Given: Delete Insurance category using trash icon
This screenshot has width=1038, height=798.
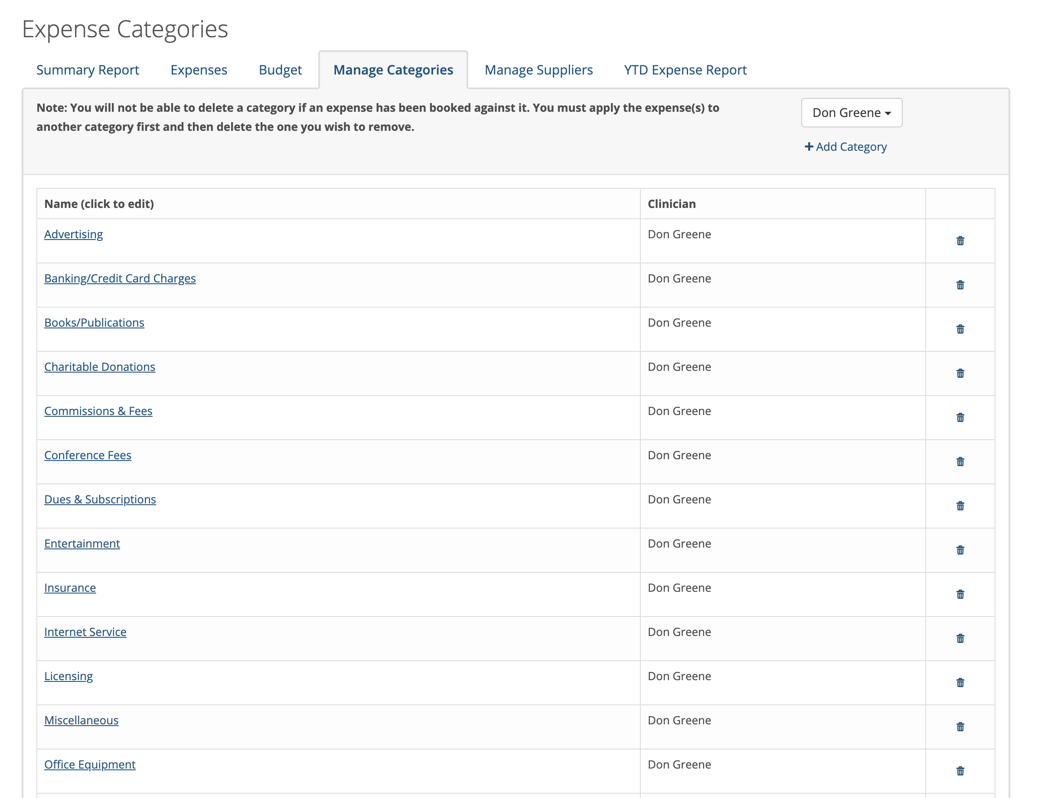Looking at the screenshot, I should [x=960, y=594].
